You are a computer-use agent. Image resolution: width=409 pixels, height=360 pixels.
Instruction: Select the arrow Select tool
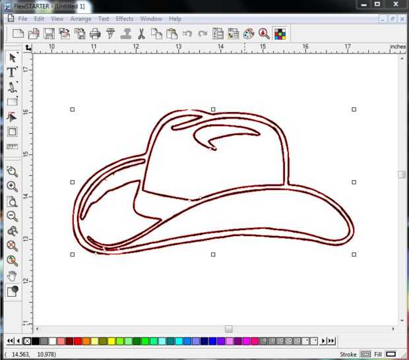point(13,57)
